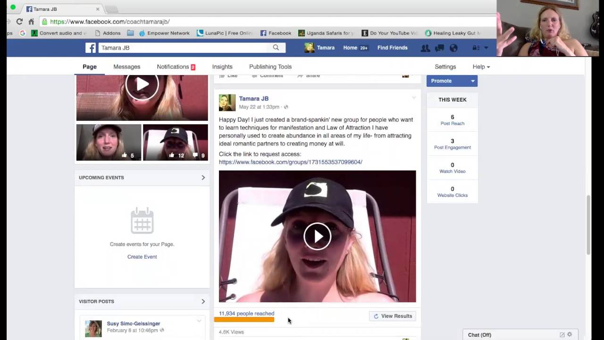604x340 pixels.
Task: Click Tamara JB post avatar
Action: pos(227,102)
